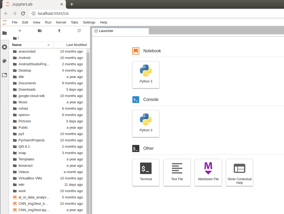Open a new Terminal from launcher
This screenshot has width=284, height=214.
(146, 173)
